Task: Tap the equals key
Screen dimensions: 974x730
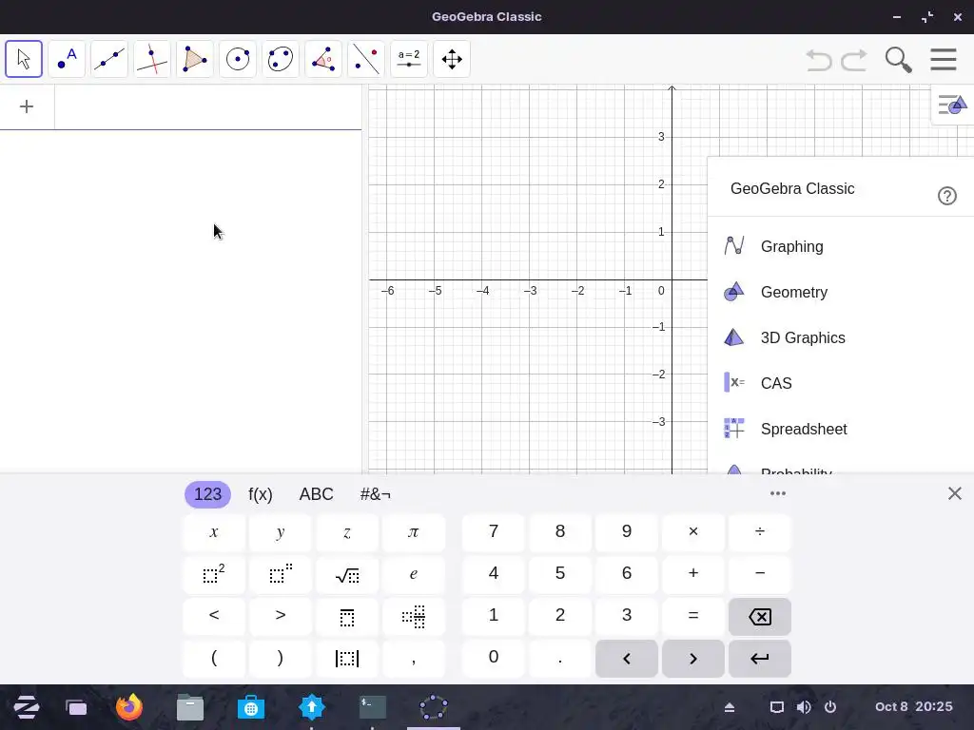Action: 693,616
